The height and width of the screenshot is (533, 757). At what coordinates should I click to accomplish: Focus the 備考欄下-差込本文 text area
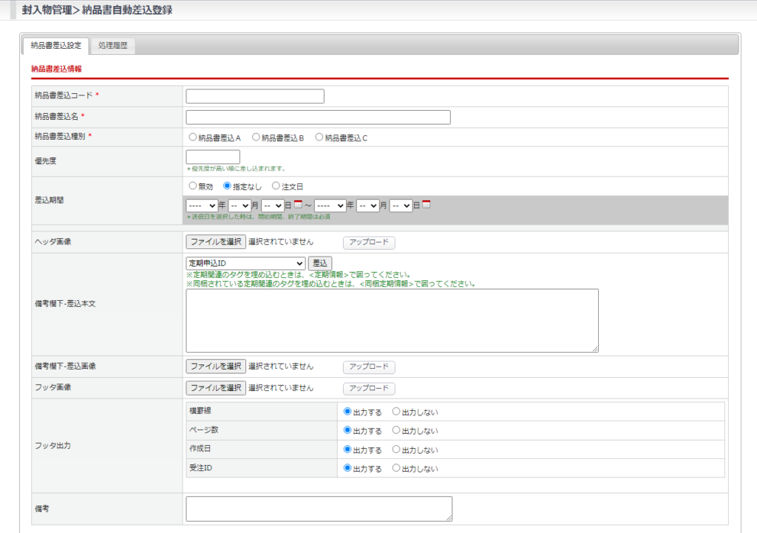(392, 320)
